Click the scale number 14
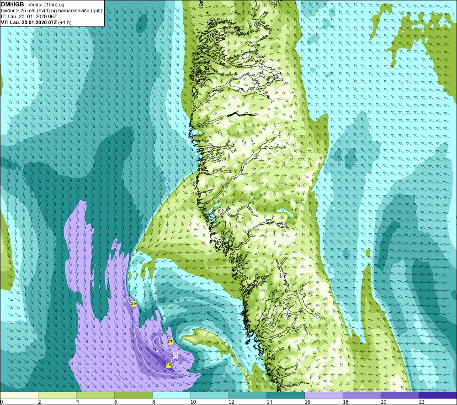The width and height of the screenshot is (457, 405). click(269, 402)
